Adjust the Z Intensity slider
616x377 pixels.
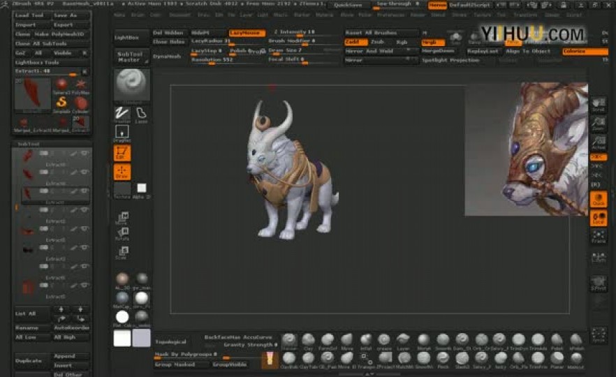(303, 33)
